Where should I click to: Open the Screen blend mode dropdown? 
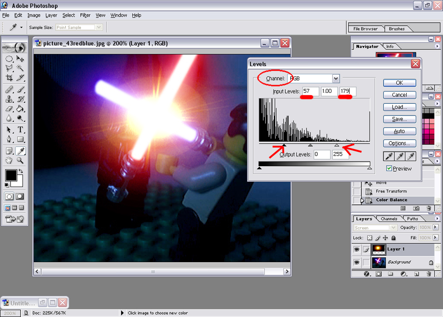click(x=393, y=228)
